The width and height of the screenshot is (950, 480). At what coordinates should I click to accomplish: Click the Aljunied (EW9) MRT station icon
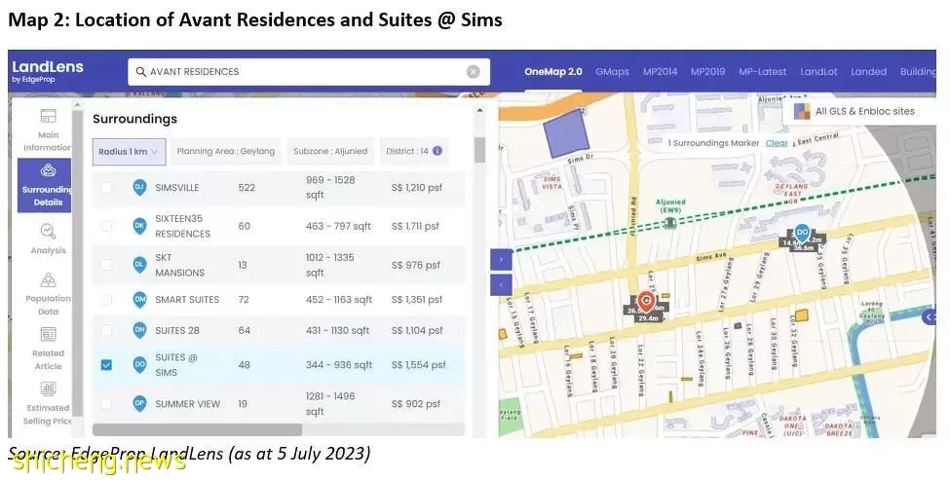tap(669, 223)
